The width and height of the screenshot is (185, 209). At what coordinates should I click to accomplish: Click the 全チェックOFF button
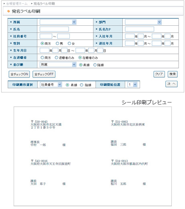(44, 74)
